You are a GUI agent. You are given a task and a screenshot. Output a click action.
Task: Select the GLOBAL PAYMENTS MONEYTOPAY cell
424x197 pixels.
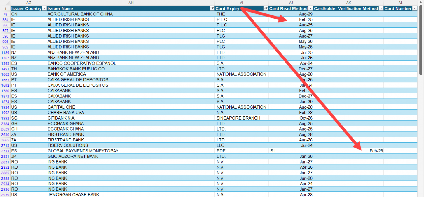[x=130, y=151]
